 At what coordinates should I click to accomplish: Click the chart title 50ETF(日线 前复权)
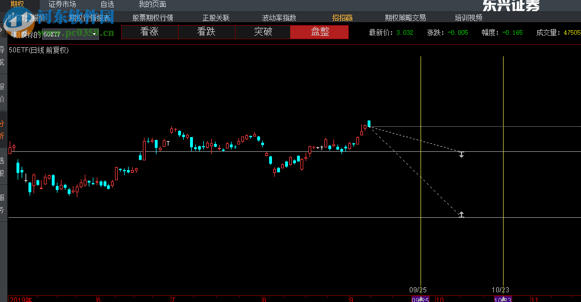pos(39,50)
